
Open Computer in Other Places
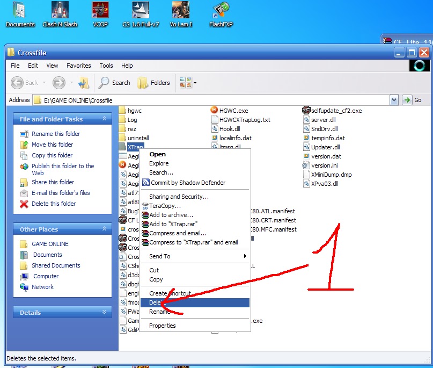(46, 276)
